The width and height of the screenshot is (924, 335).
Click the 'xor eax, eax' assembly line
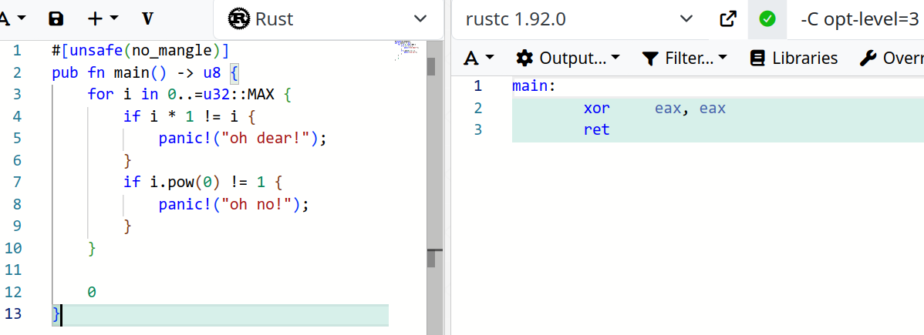654,108
